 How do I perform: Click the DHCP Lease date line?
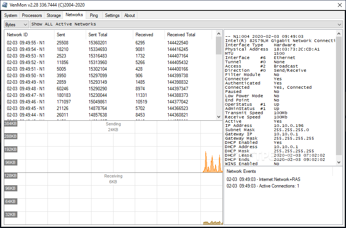pos(275,155)
